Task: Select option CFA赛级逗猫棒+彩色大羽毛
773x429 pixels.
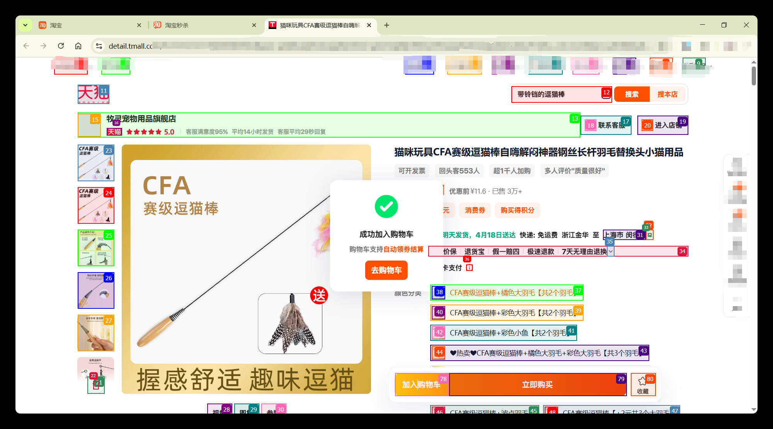Action: click(506, 313)
